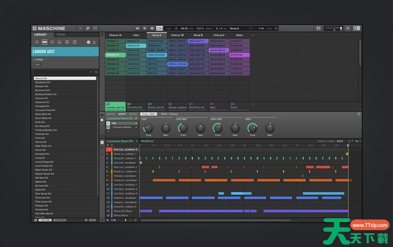Open audio engine settings gear icon

tap(276, 28)
